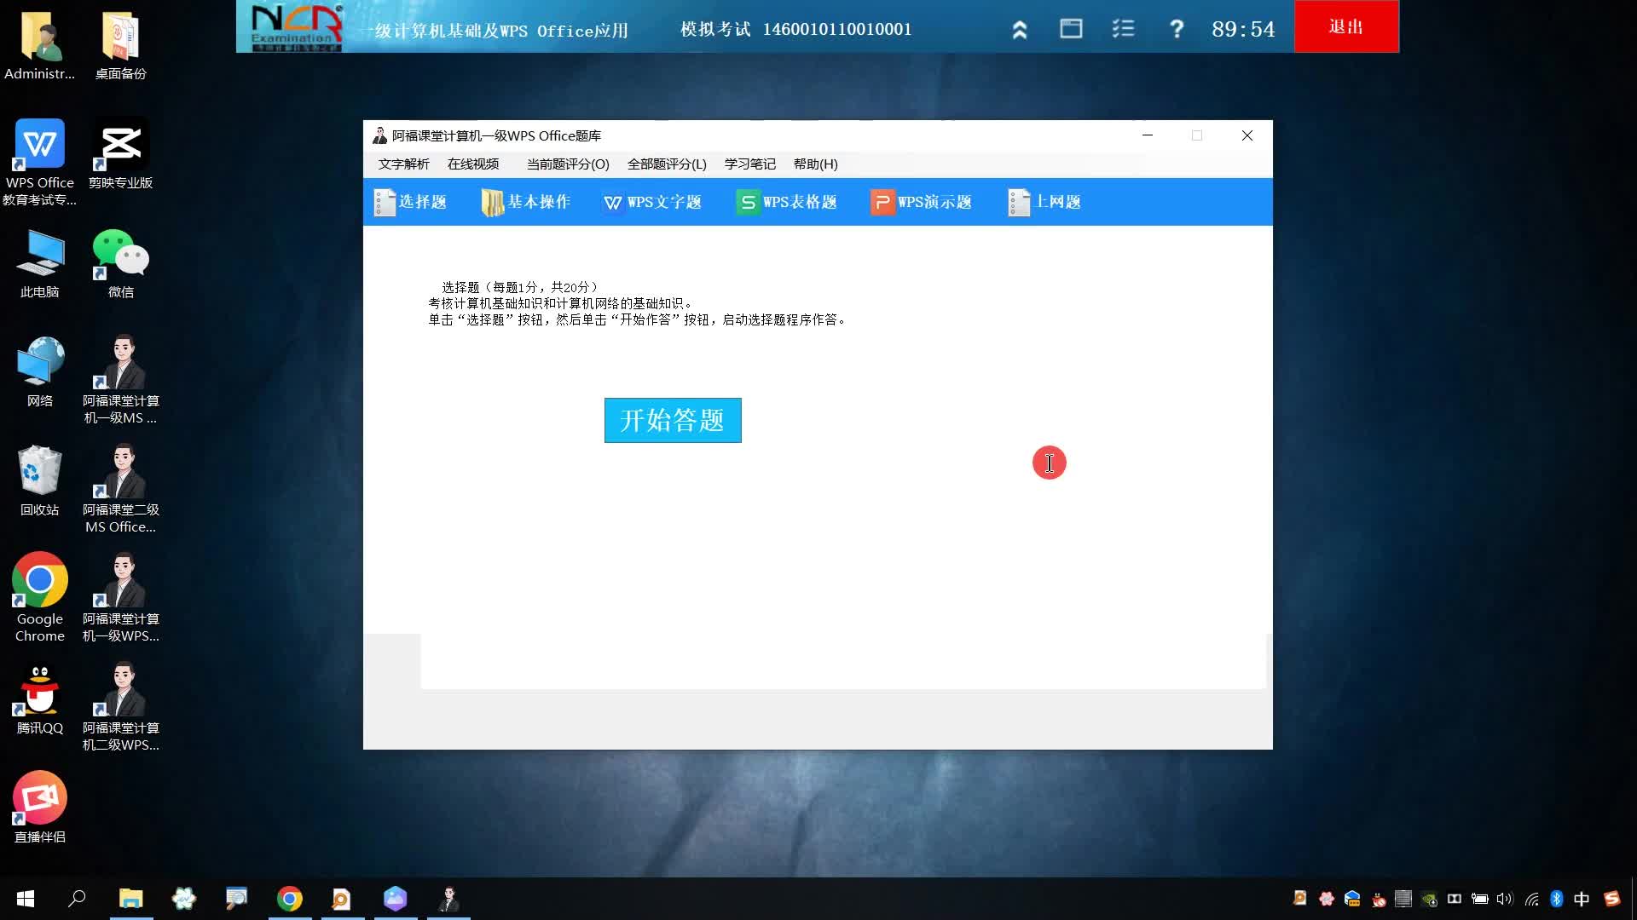Click the exam bar window view icon
The height and width of the screenshot is (920, 1637).
tap(1071, 29)
